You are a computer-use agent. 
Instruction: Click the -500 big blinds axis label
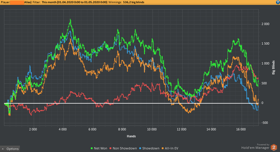point(265,122)
